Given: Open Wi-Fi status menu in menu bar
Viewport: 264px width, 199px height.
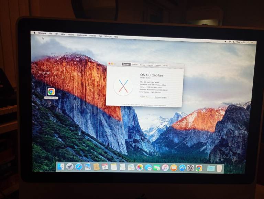Looking at the screenshot, I should (x=229, y=41).
